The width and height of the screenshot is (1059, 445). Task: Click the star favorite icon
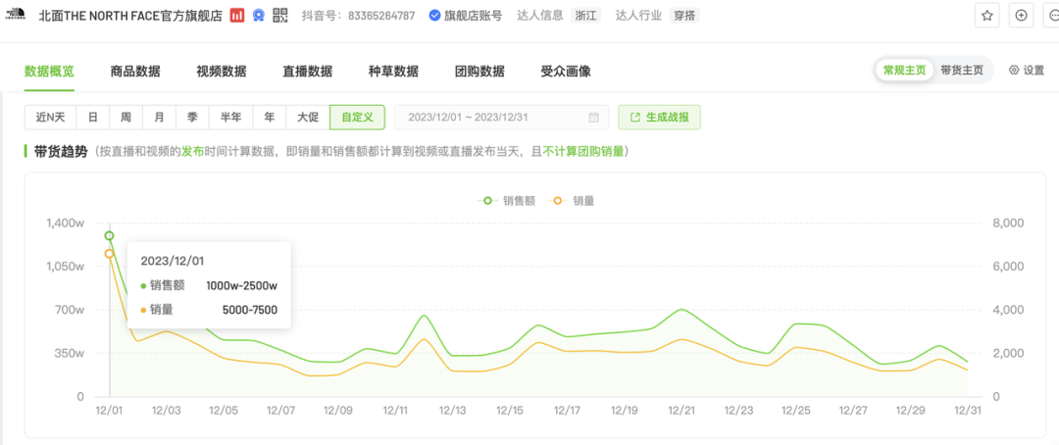[x=987, y=16]
